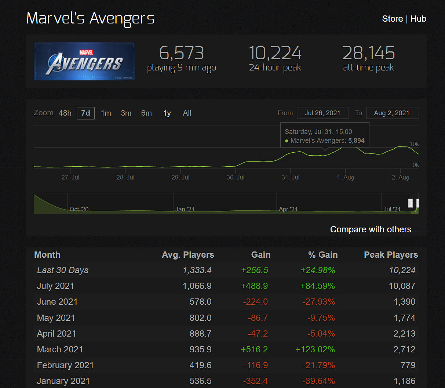This screenshot has width=445, height=388.
Task: Enable the 3m chart zoom option
Action: coord(126,113)
